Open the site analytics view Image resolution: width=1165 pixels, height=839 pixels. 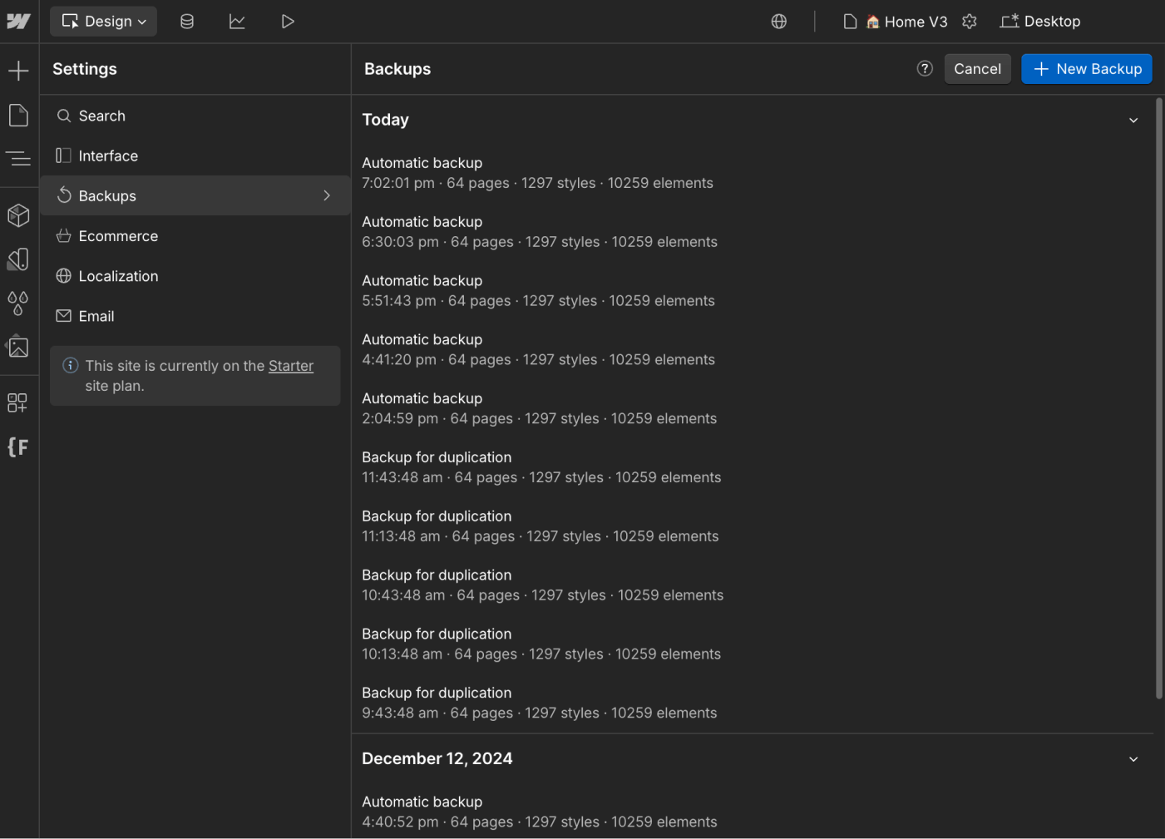237,21
